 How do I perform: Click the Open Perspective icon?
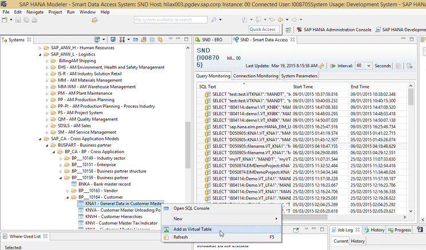pos(288,30)
